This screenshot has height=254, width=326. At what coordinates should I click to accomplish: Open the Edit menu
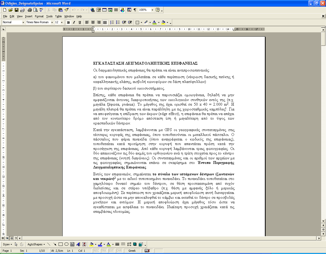[x=12, y=16]
